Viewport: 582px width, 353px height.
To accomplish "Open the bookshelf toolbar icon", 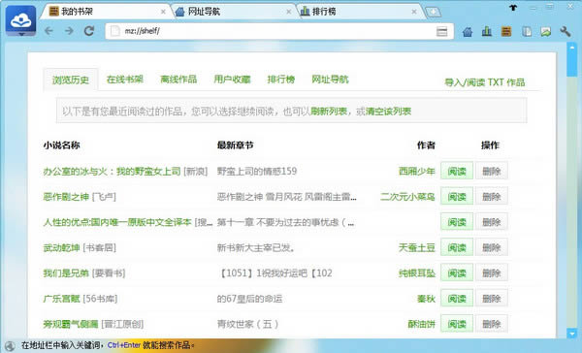I will click(506, 32).
